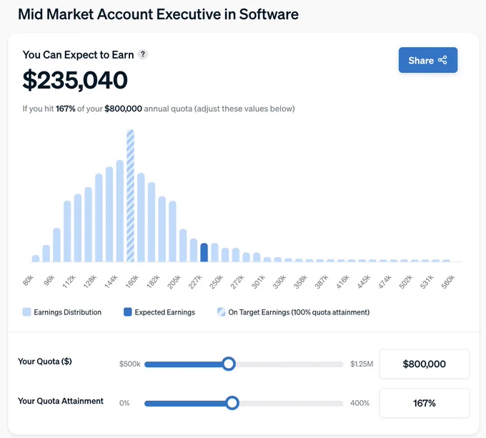
Task: Click the 250k axis label
Action: click(x=216, y=282)
